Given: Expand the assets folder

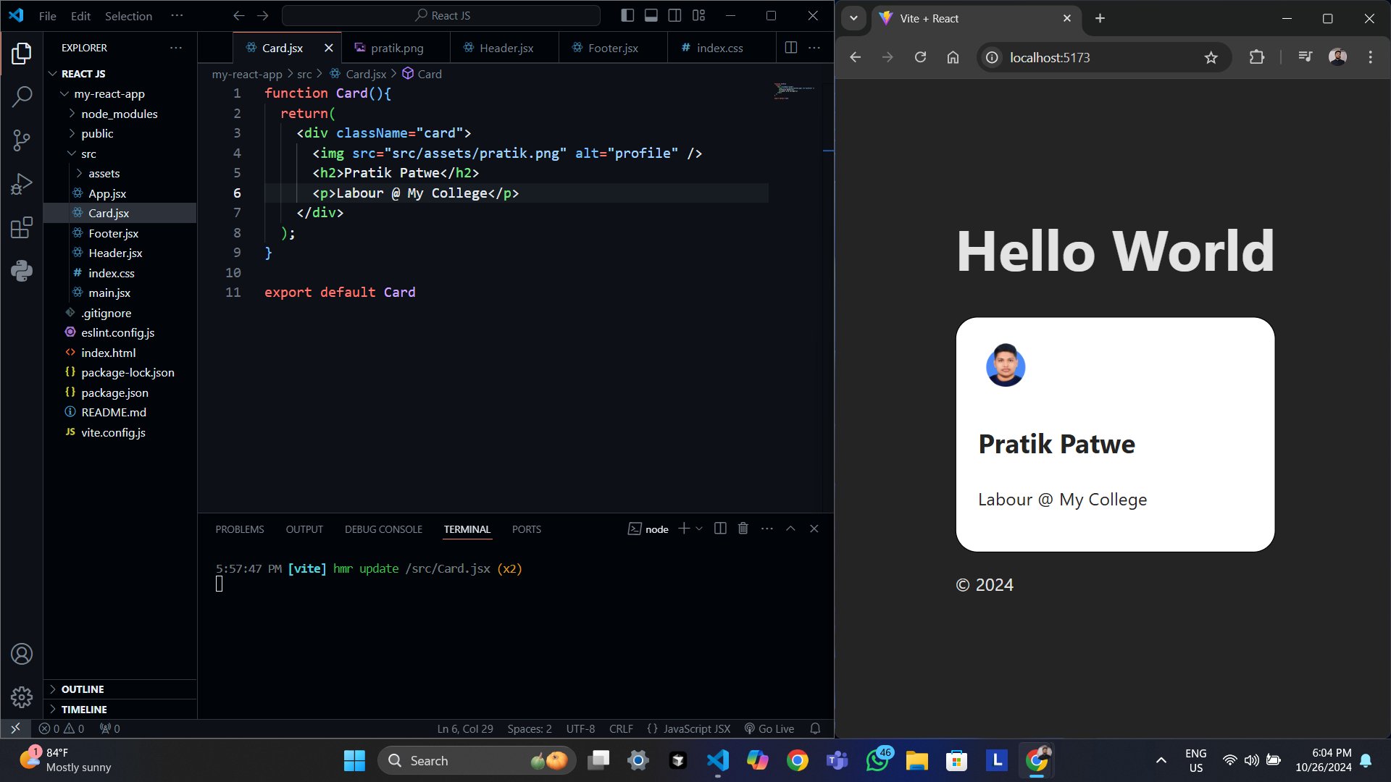Looking at the screenshot, I should pos(104,174).
